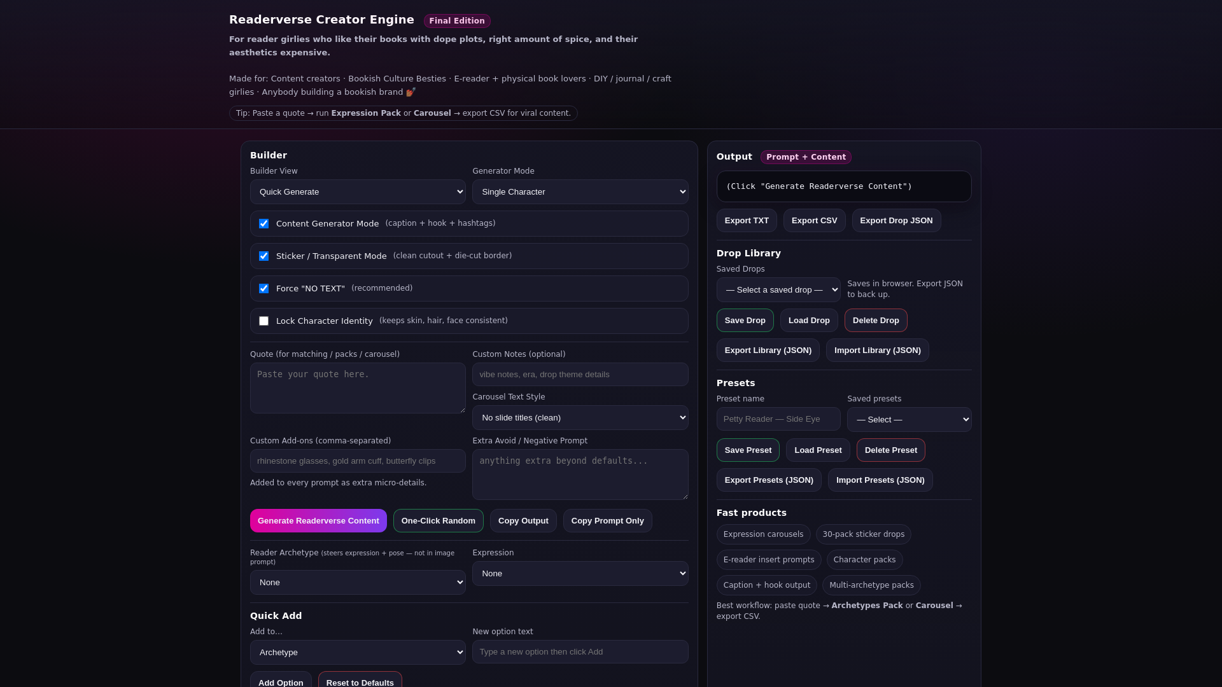Open the Expression dropdown
1222x687 pixels.
[580, 574]
